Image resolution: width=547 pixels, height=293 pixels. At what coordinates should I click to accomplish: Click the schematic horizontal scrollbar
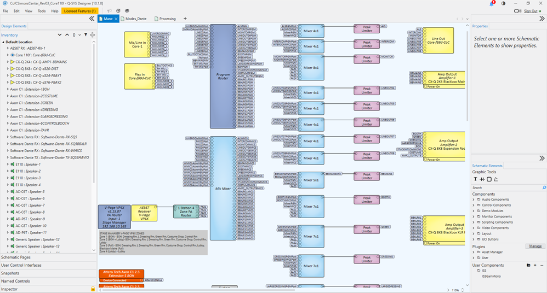pos(199,290)
